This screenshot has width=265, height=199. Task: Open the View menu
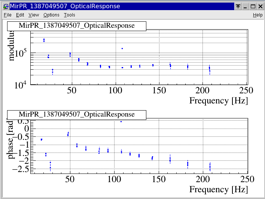pos(34,15)
